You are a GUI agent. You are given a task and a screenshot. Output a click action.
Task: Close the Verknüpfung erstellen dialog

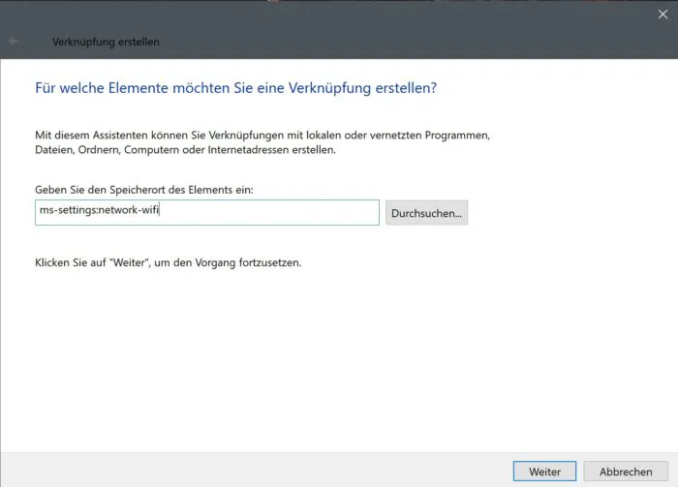pyautogui.click(x=663, y=15)
